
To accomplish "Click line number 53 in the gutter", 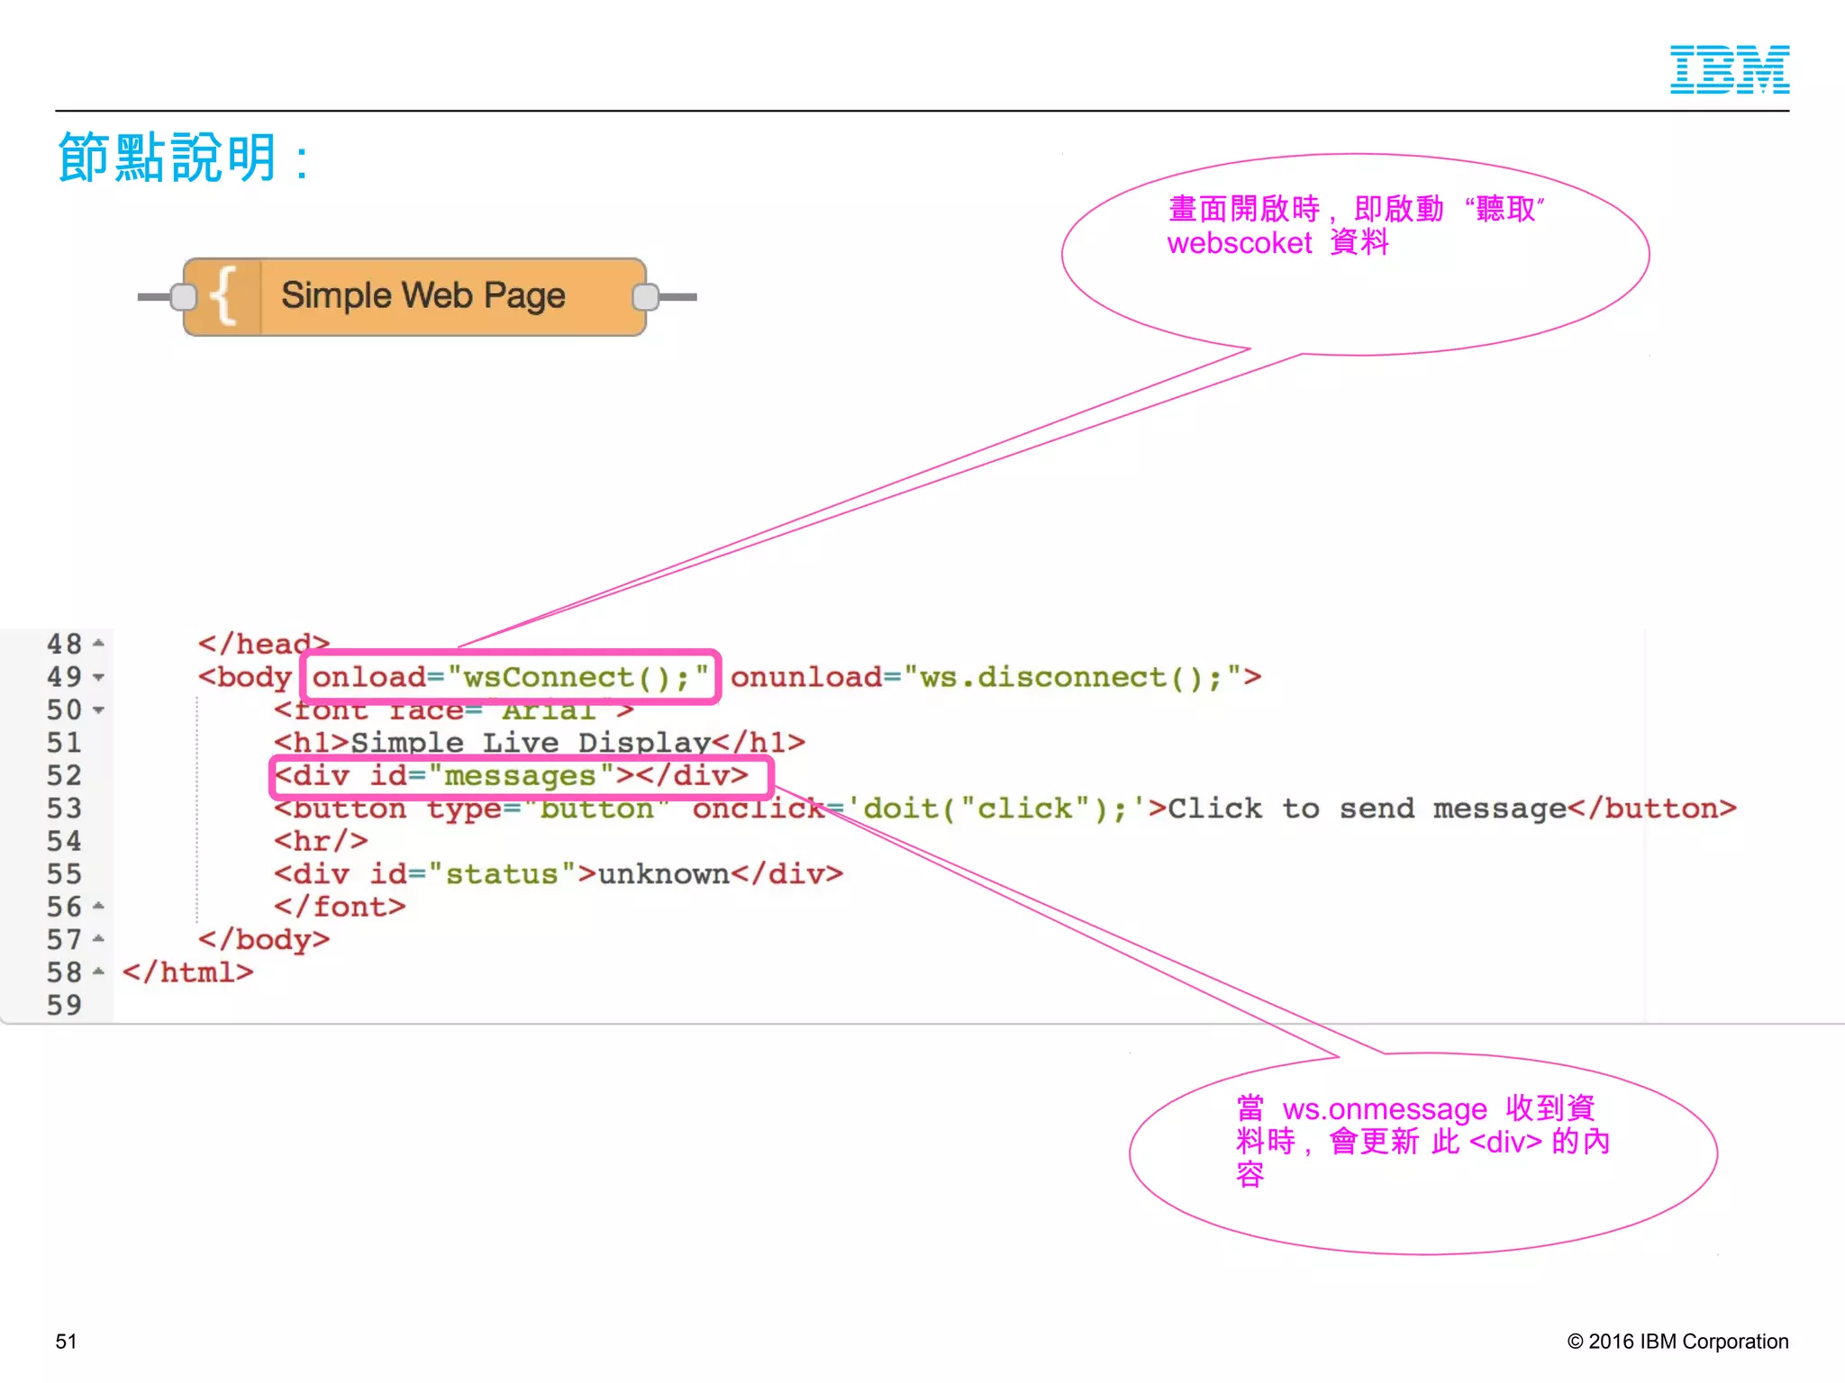I will 64,809.
